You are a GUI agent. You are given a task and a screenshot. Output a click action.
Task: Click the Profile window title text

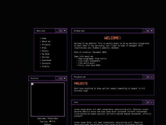[34, 78]
